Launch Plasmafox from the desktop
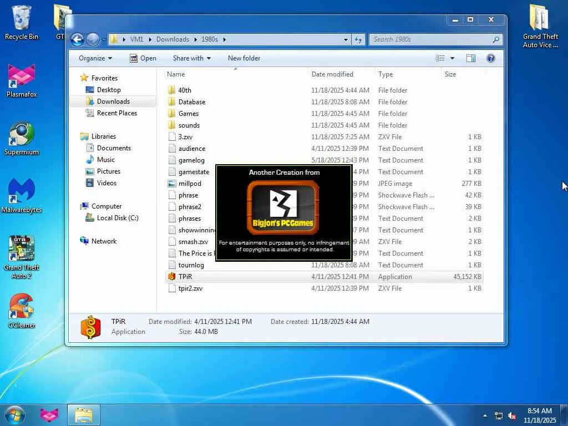The width and height of the screenshot is (568, 426). coord(22,80)
